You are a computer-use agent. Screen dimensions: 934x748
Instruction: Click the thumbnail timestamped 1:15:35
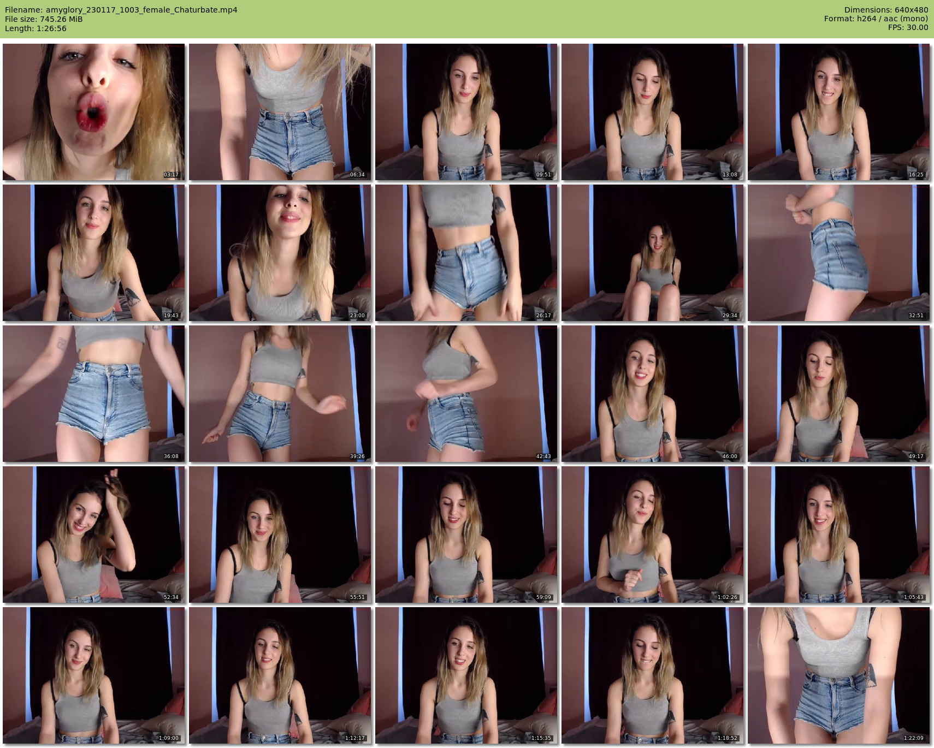[x=466, y=675]
